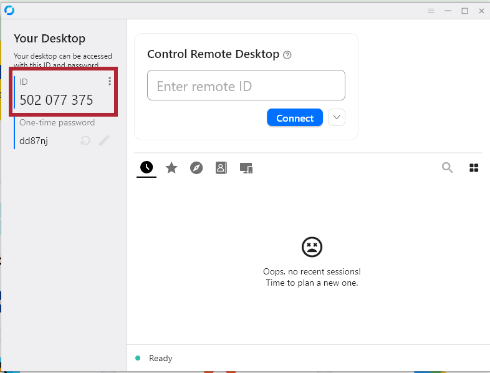Open the accessible devices tab
This screenshot has height=373, width=490.
(246, 168)
